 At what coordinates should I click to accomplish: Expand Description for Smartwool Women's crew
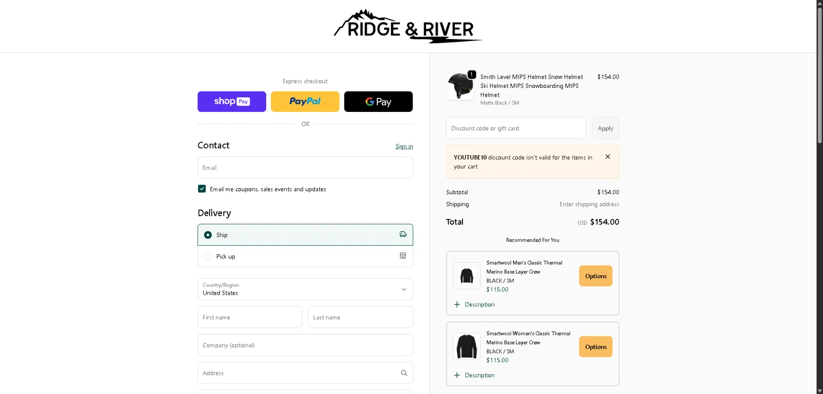tap(474, 375)
